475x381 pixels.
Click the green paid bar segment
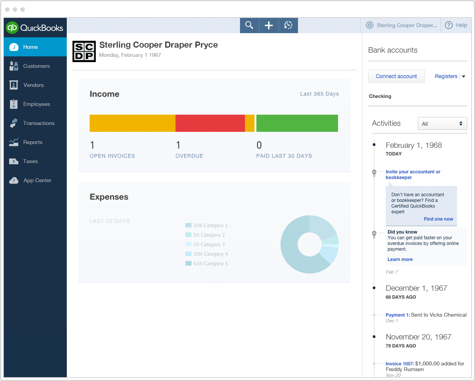point(297,123)
